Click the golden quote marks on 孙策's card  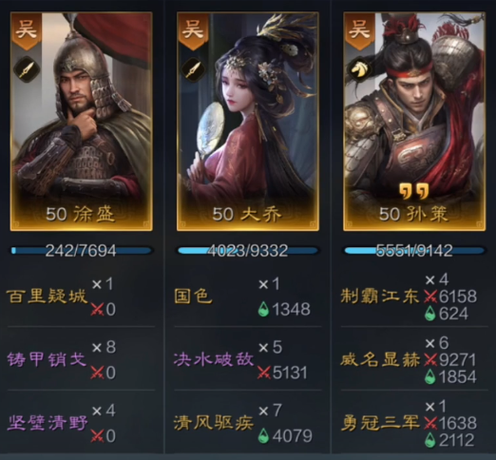tap(414, 190)
